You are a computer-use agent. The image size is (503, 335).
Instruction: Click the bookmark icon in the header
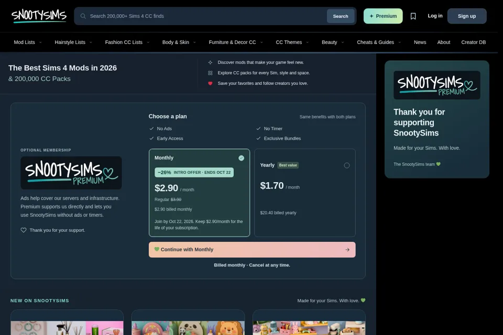click(x=413, y=16)
